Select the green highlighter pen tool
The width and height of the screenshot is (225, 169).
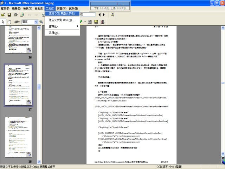81,22
